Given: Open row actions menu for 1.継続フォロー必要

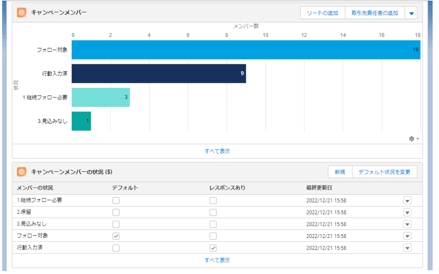Looking at the screenshot, I should tap(407, 201).
